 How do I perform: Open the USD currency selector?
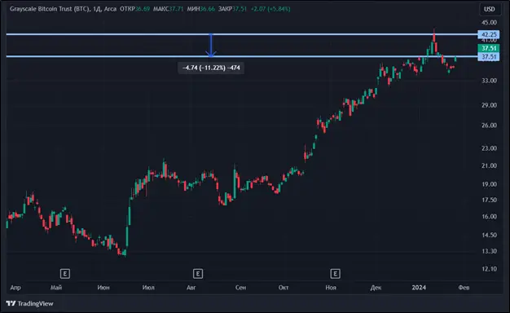(x=490, y=9)
